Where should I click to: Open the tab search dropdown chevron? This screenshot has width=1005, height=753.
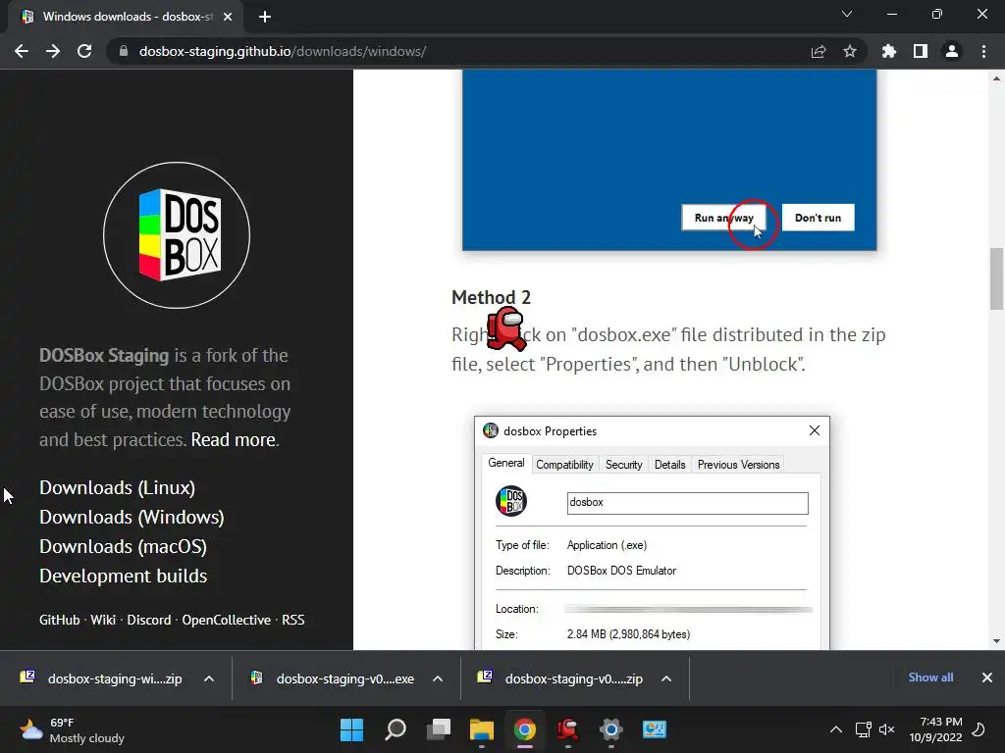point(847,14)
